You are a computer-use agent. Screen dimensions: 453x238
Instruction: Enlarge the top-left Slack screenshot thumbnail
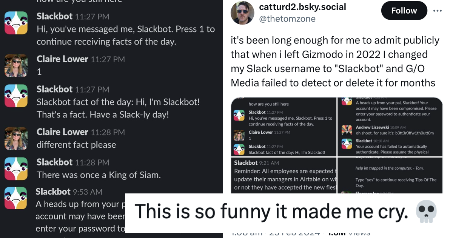[x=284, y=127]
